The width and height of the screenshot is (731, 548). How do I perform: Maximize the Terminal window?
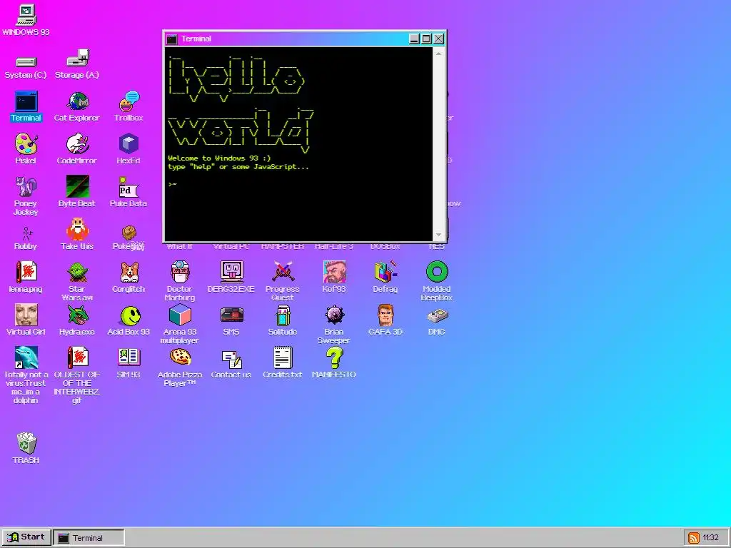point(426,39)
